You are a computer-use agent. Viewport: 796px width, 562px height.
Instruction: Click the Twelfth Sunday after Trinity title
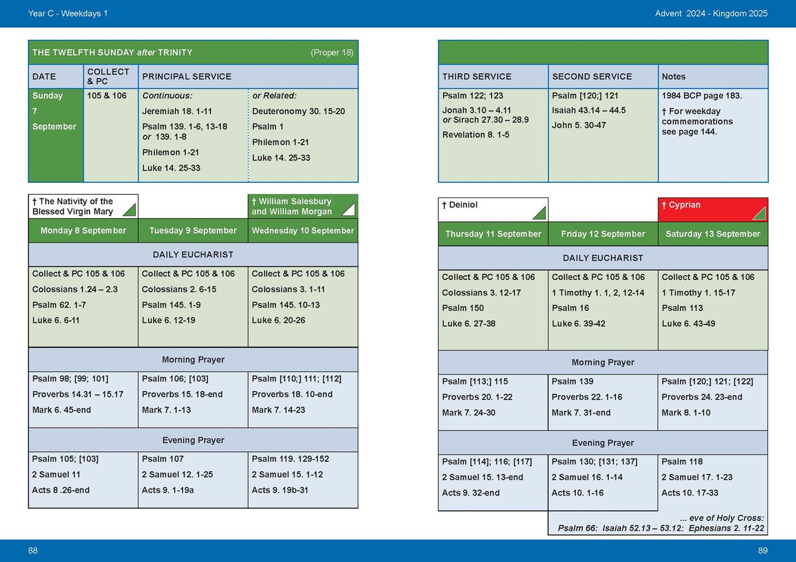(113, 52)
